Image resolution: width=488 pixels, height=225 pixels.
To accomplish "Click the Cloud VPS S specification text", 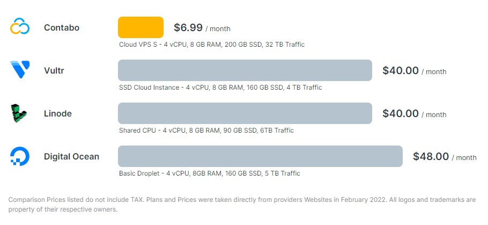I will click(x=212, y=45).
